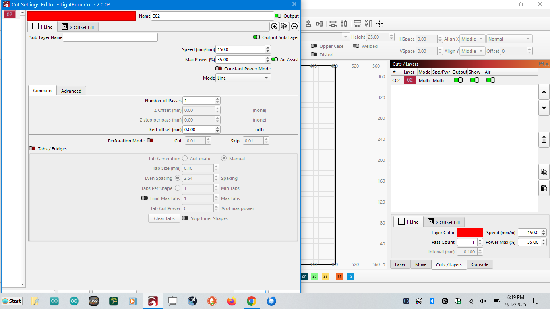This screenshot has height=309, width=550.
Task: Turn on Perforation Mode
Action: coord(150,141)
